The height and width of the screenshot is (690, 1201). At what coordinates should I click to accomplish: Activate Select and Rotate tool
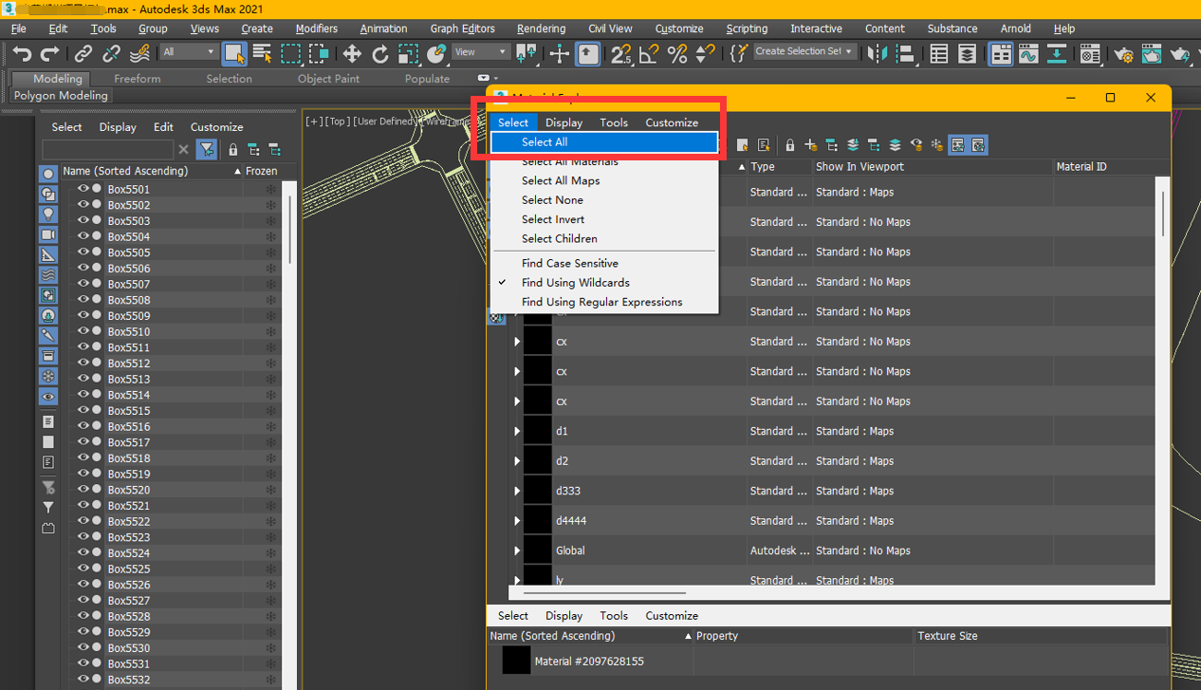[380, 53]
